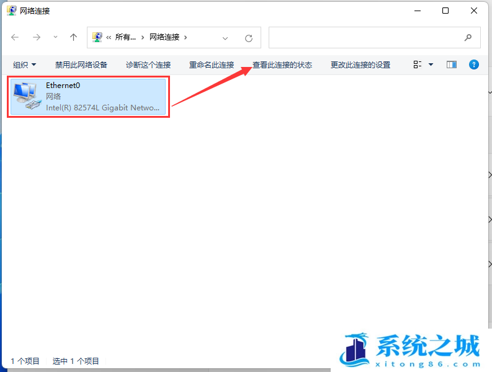Click the address bar network icon
This screenshot has width=492, height=372.
tap(97, 37)
